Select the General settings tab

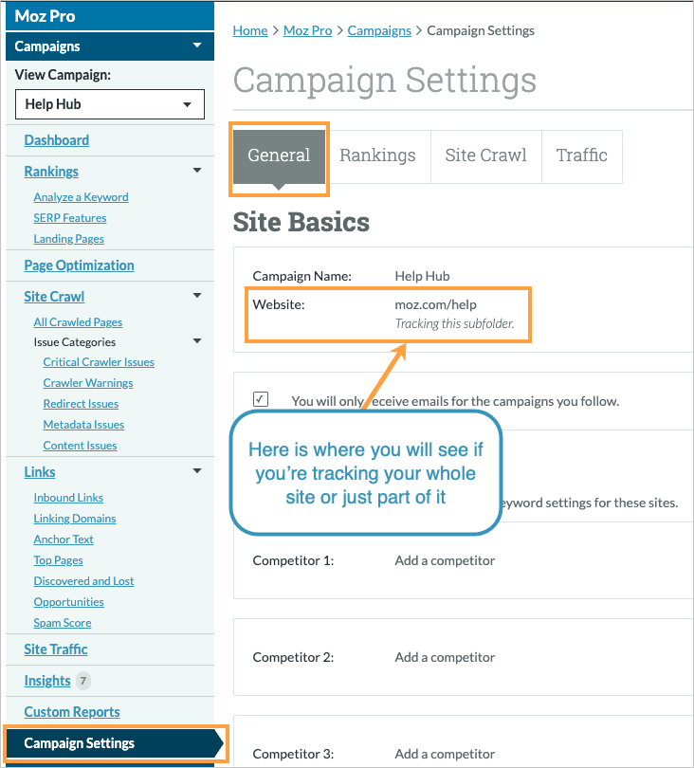pyautogui.click(x=279, y=155)
